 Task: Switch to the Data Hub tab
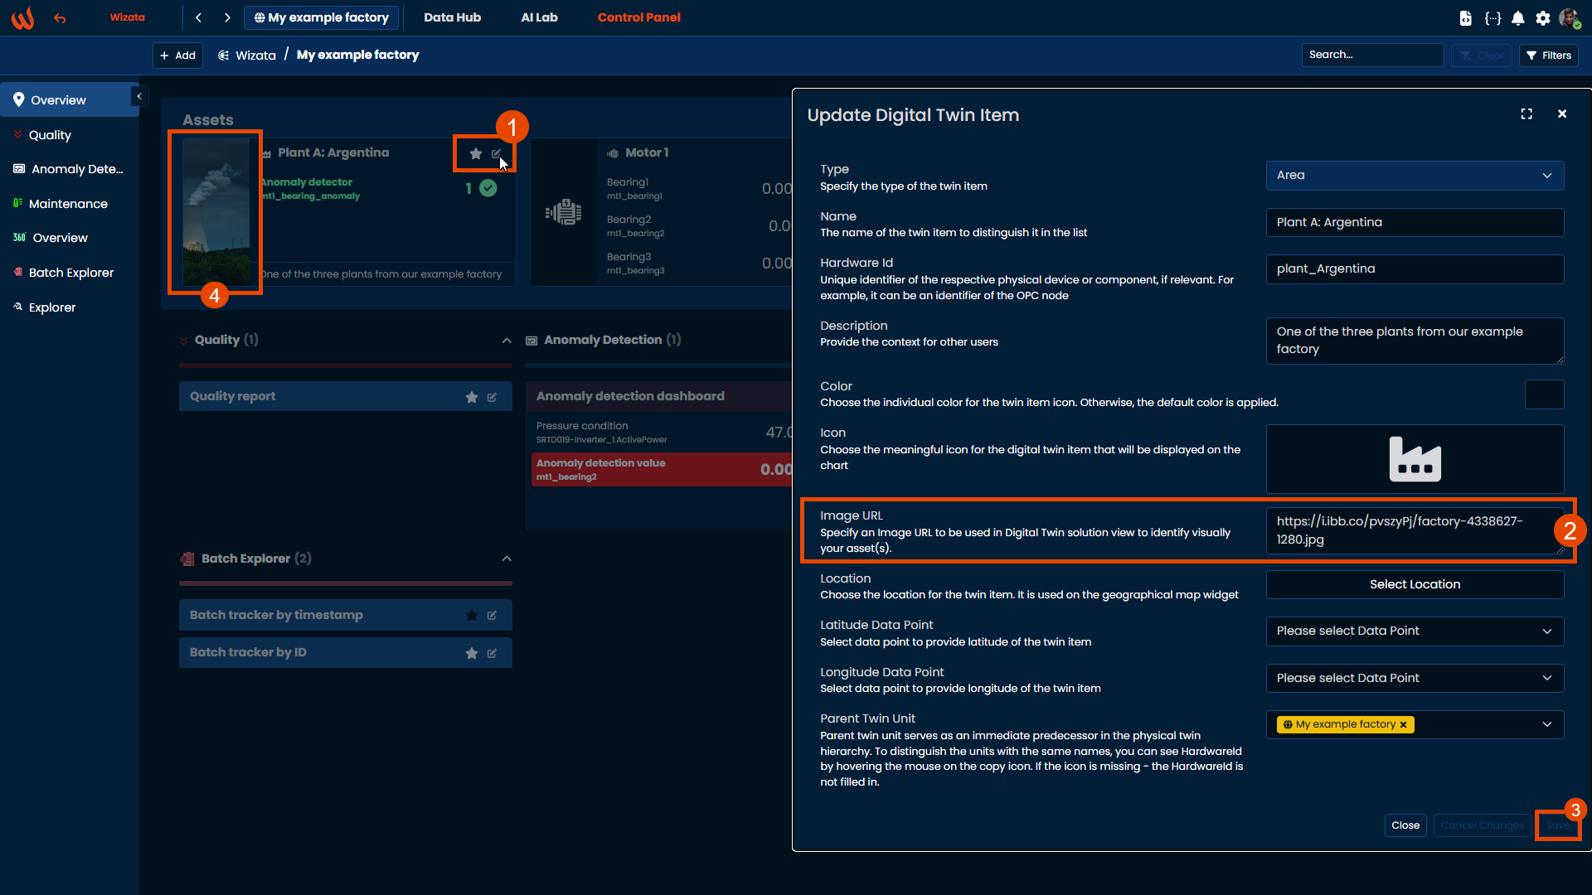point(452,17)
